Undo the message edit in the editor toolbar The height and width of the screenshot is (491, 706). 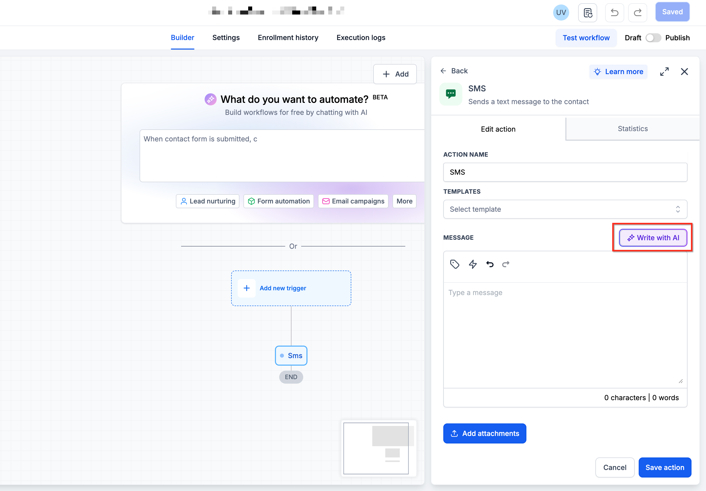point(490,264)
